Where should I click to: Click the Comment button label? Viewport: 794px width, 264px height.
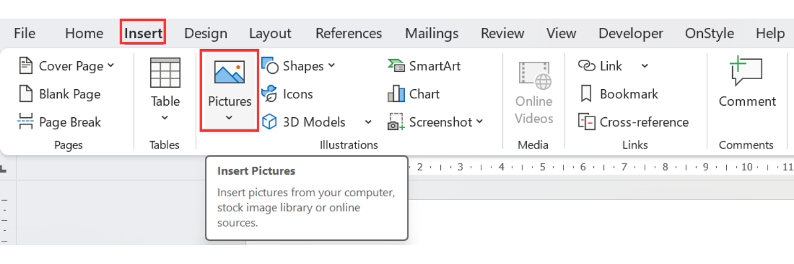tap(747, 101)
